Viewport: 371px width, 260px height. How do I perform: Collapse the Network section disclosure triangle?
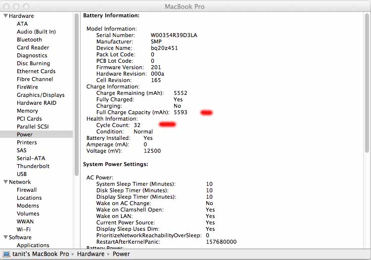(x=5, y=182)
